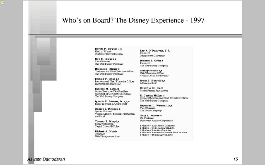
Task: Click 'Editor-in-Chief, LA OPINION' text
Action: tap(111, 104)
